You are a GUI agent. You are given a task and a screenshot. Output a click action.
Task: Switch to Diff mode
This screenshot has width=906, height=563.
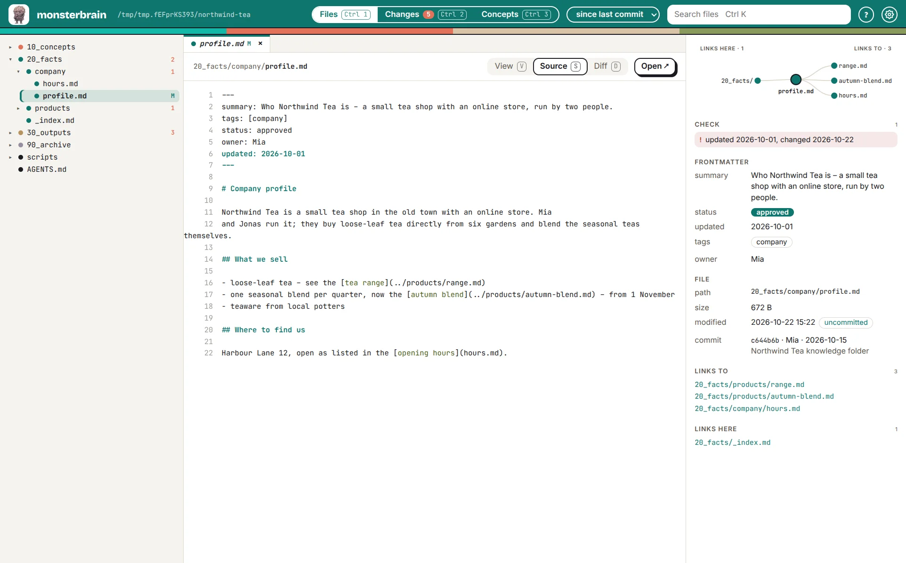coord(607,66)
